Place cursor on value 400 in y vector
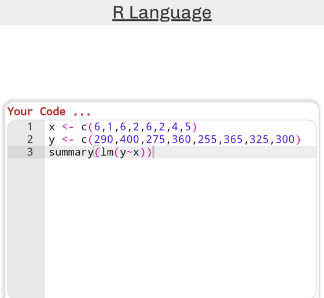Screen dimensions: 324x298 pos(130,139)
